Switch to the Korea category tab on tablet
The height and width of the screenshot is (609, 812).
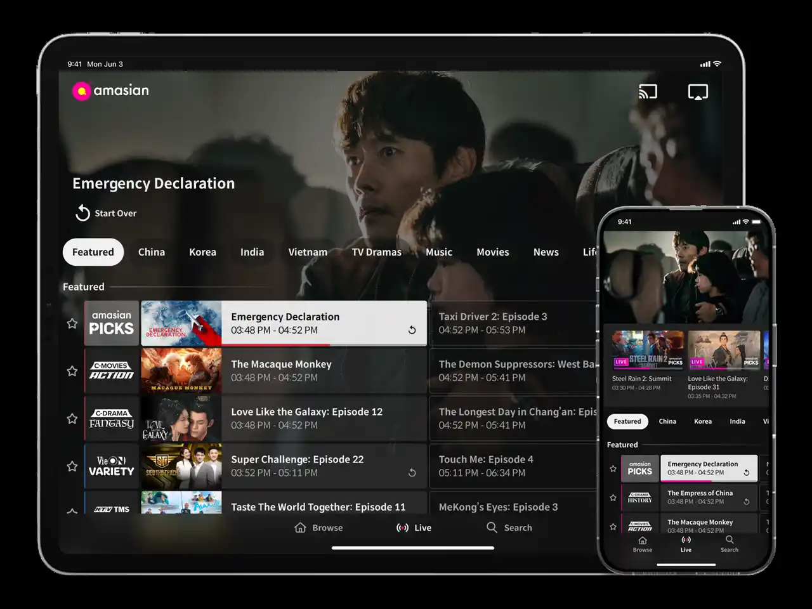click(202, 252)
